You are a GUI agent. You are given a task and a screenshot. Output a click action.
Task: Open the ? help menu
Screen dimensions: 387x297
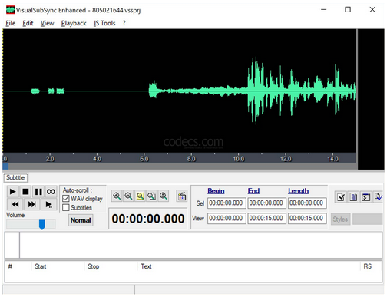(124, 23)
